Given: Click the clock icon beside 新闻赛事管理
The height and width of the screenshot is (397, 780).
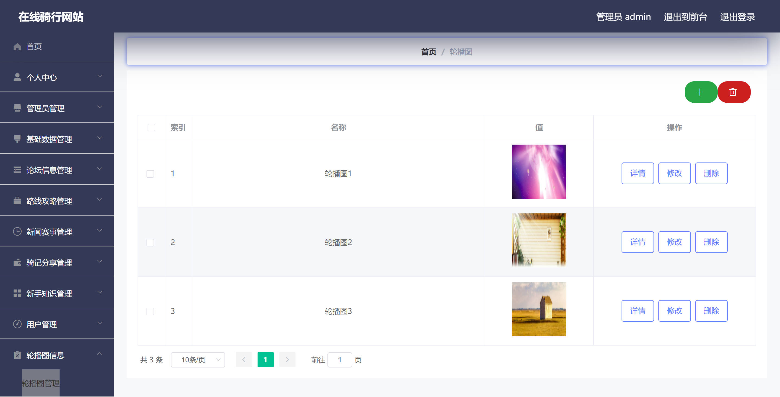Looking at the screenshot, I should point(17,232).
